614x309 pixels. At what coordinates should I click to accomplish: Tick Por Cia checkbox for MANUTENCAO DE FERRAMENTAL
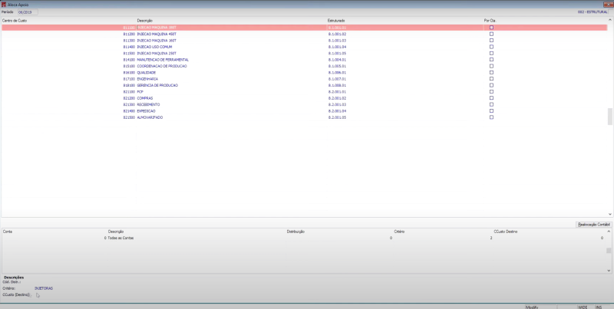pyautogui.click(x=491, y=60)
